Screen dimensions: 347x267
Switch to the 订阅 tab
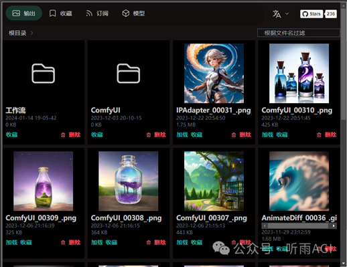point(97,13)
